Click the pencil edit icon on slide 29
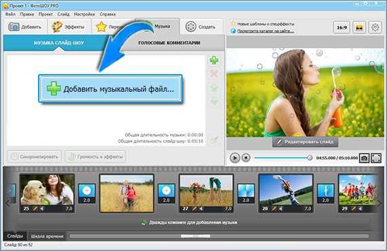Viewport: 387px width, 251px height. [x=354, y=209]
